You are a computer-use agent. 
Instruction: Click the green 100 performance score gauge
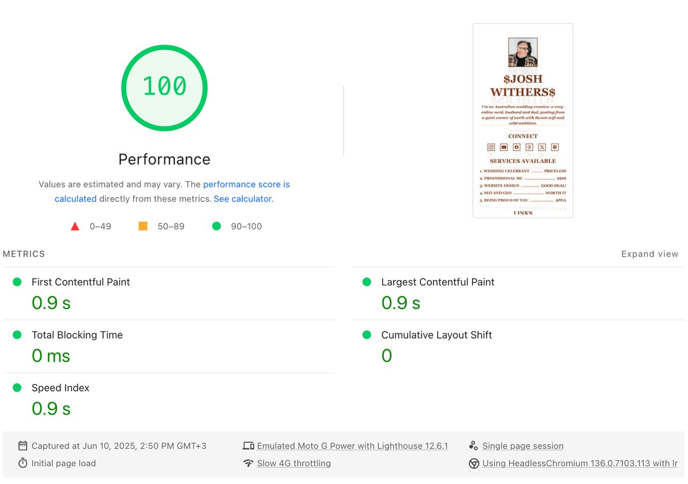pos(164,88)
